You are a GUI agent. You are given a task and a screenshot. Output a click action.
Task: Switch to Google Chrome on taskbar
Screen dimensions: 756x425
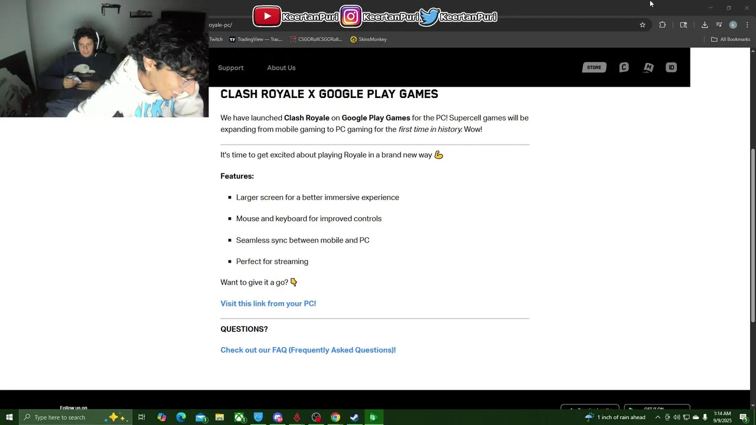click(335, 417)
